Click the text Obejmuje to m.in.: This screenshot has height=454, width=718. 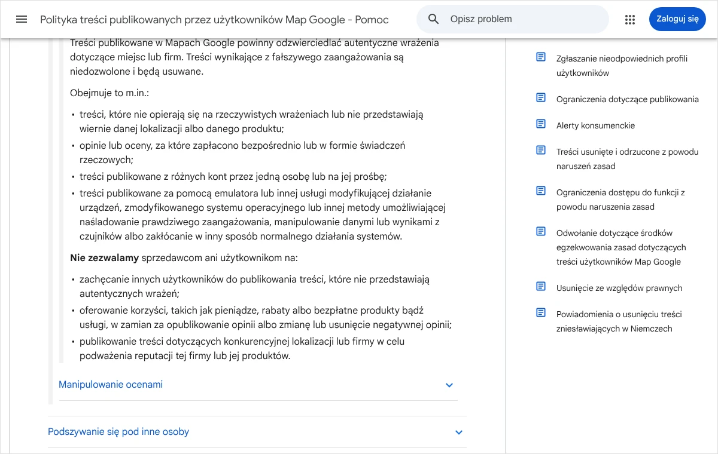(109, 93)
